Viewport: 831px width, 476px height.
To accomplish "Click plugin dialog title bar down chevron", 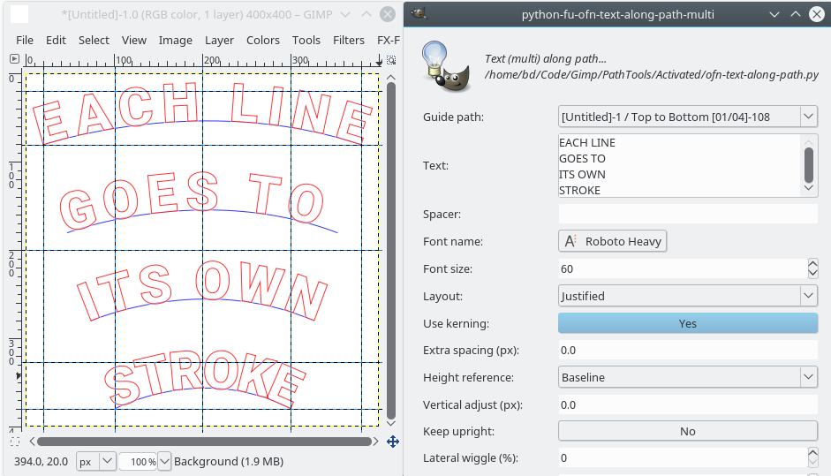I will pos(774,14).
